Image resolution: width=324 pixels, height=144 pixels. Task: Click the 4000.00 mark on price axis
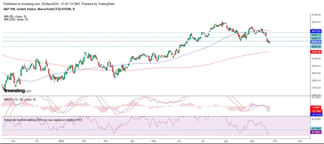[x=315, y=66]
